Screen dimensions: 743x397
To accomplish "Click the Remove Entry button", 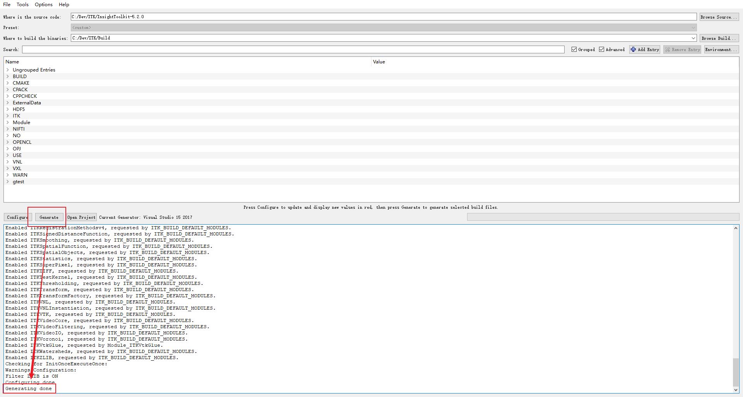I will [x=682, y=49].
